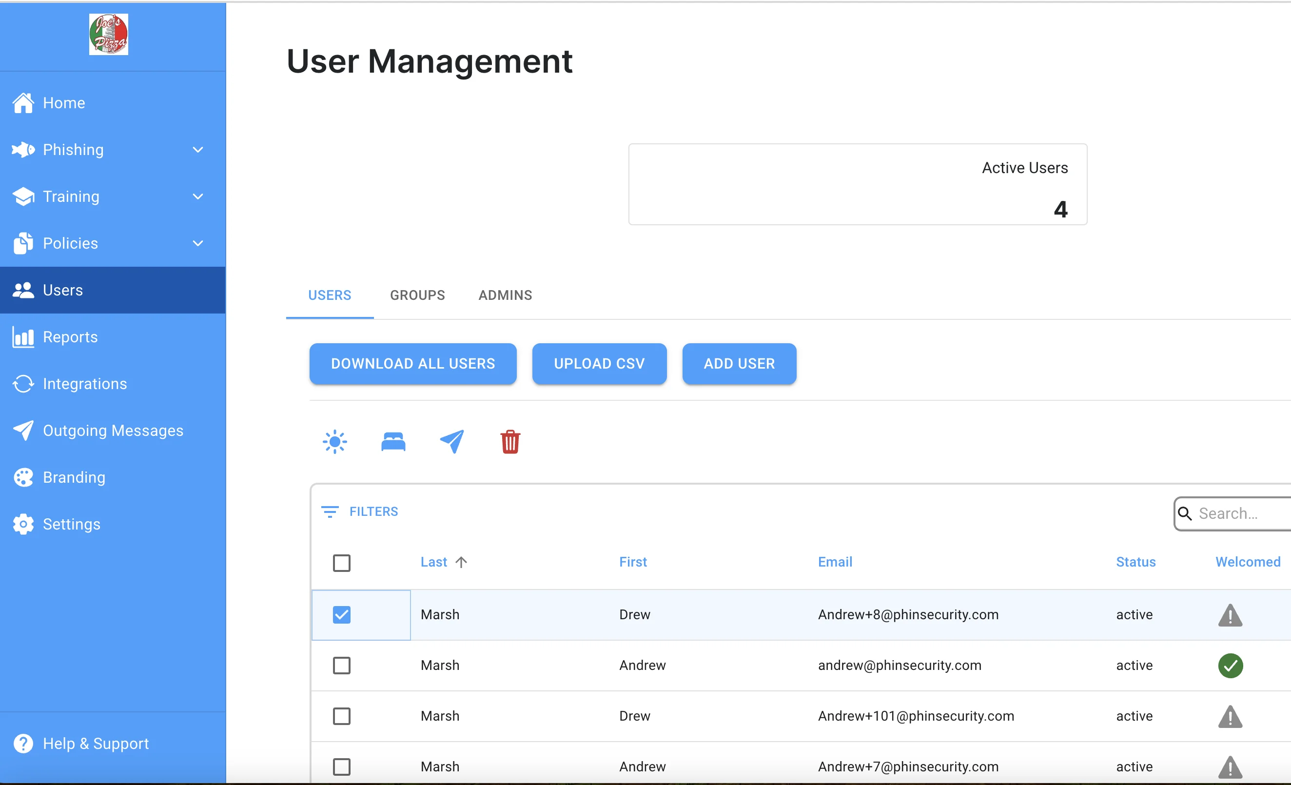
Task: Click the green welcomed checkmark for Andrew
Action: [1230, 666]
